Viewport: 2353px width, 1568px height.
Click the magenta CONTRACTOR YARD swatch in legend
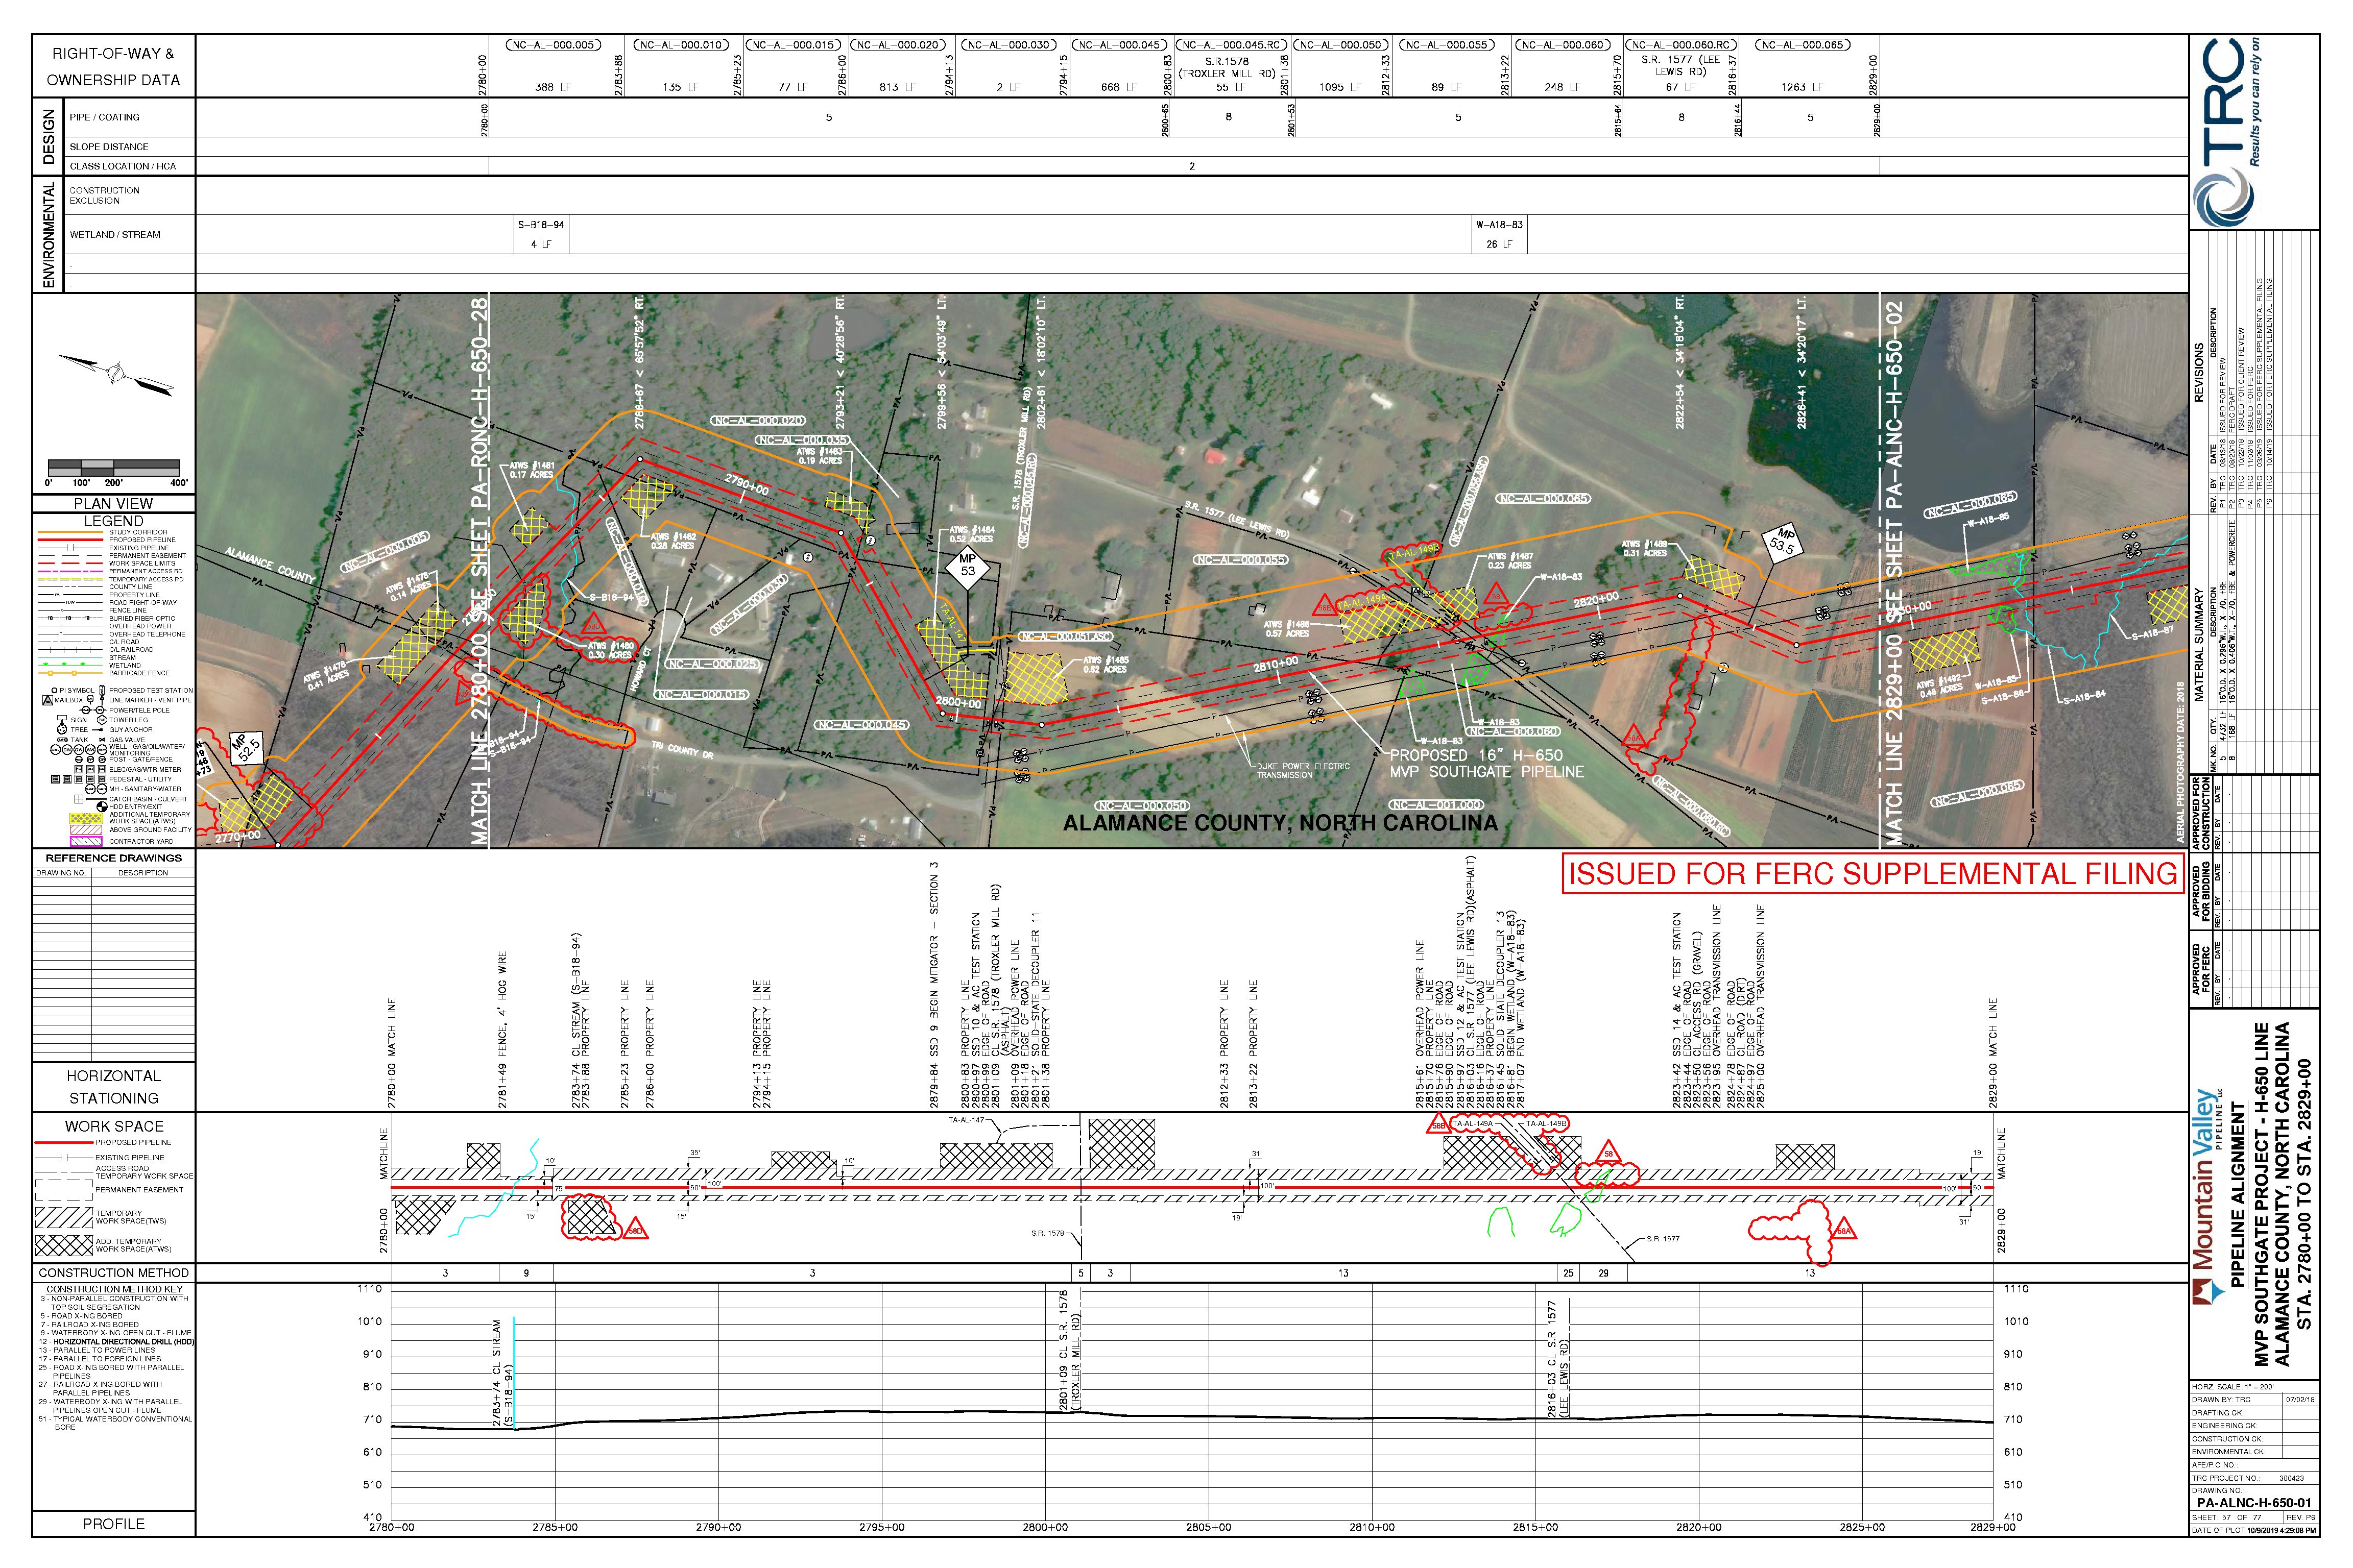[x=86, y=841]
